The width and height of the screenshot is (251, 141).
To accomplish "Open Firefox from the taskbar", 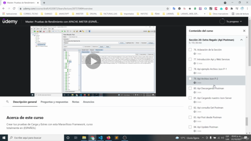I will click(x=108, y=137).
